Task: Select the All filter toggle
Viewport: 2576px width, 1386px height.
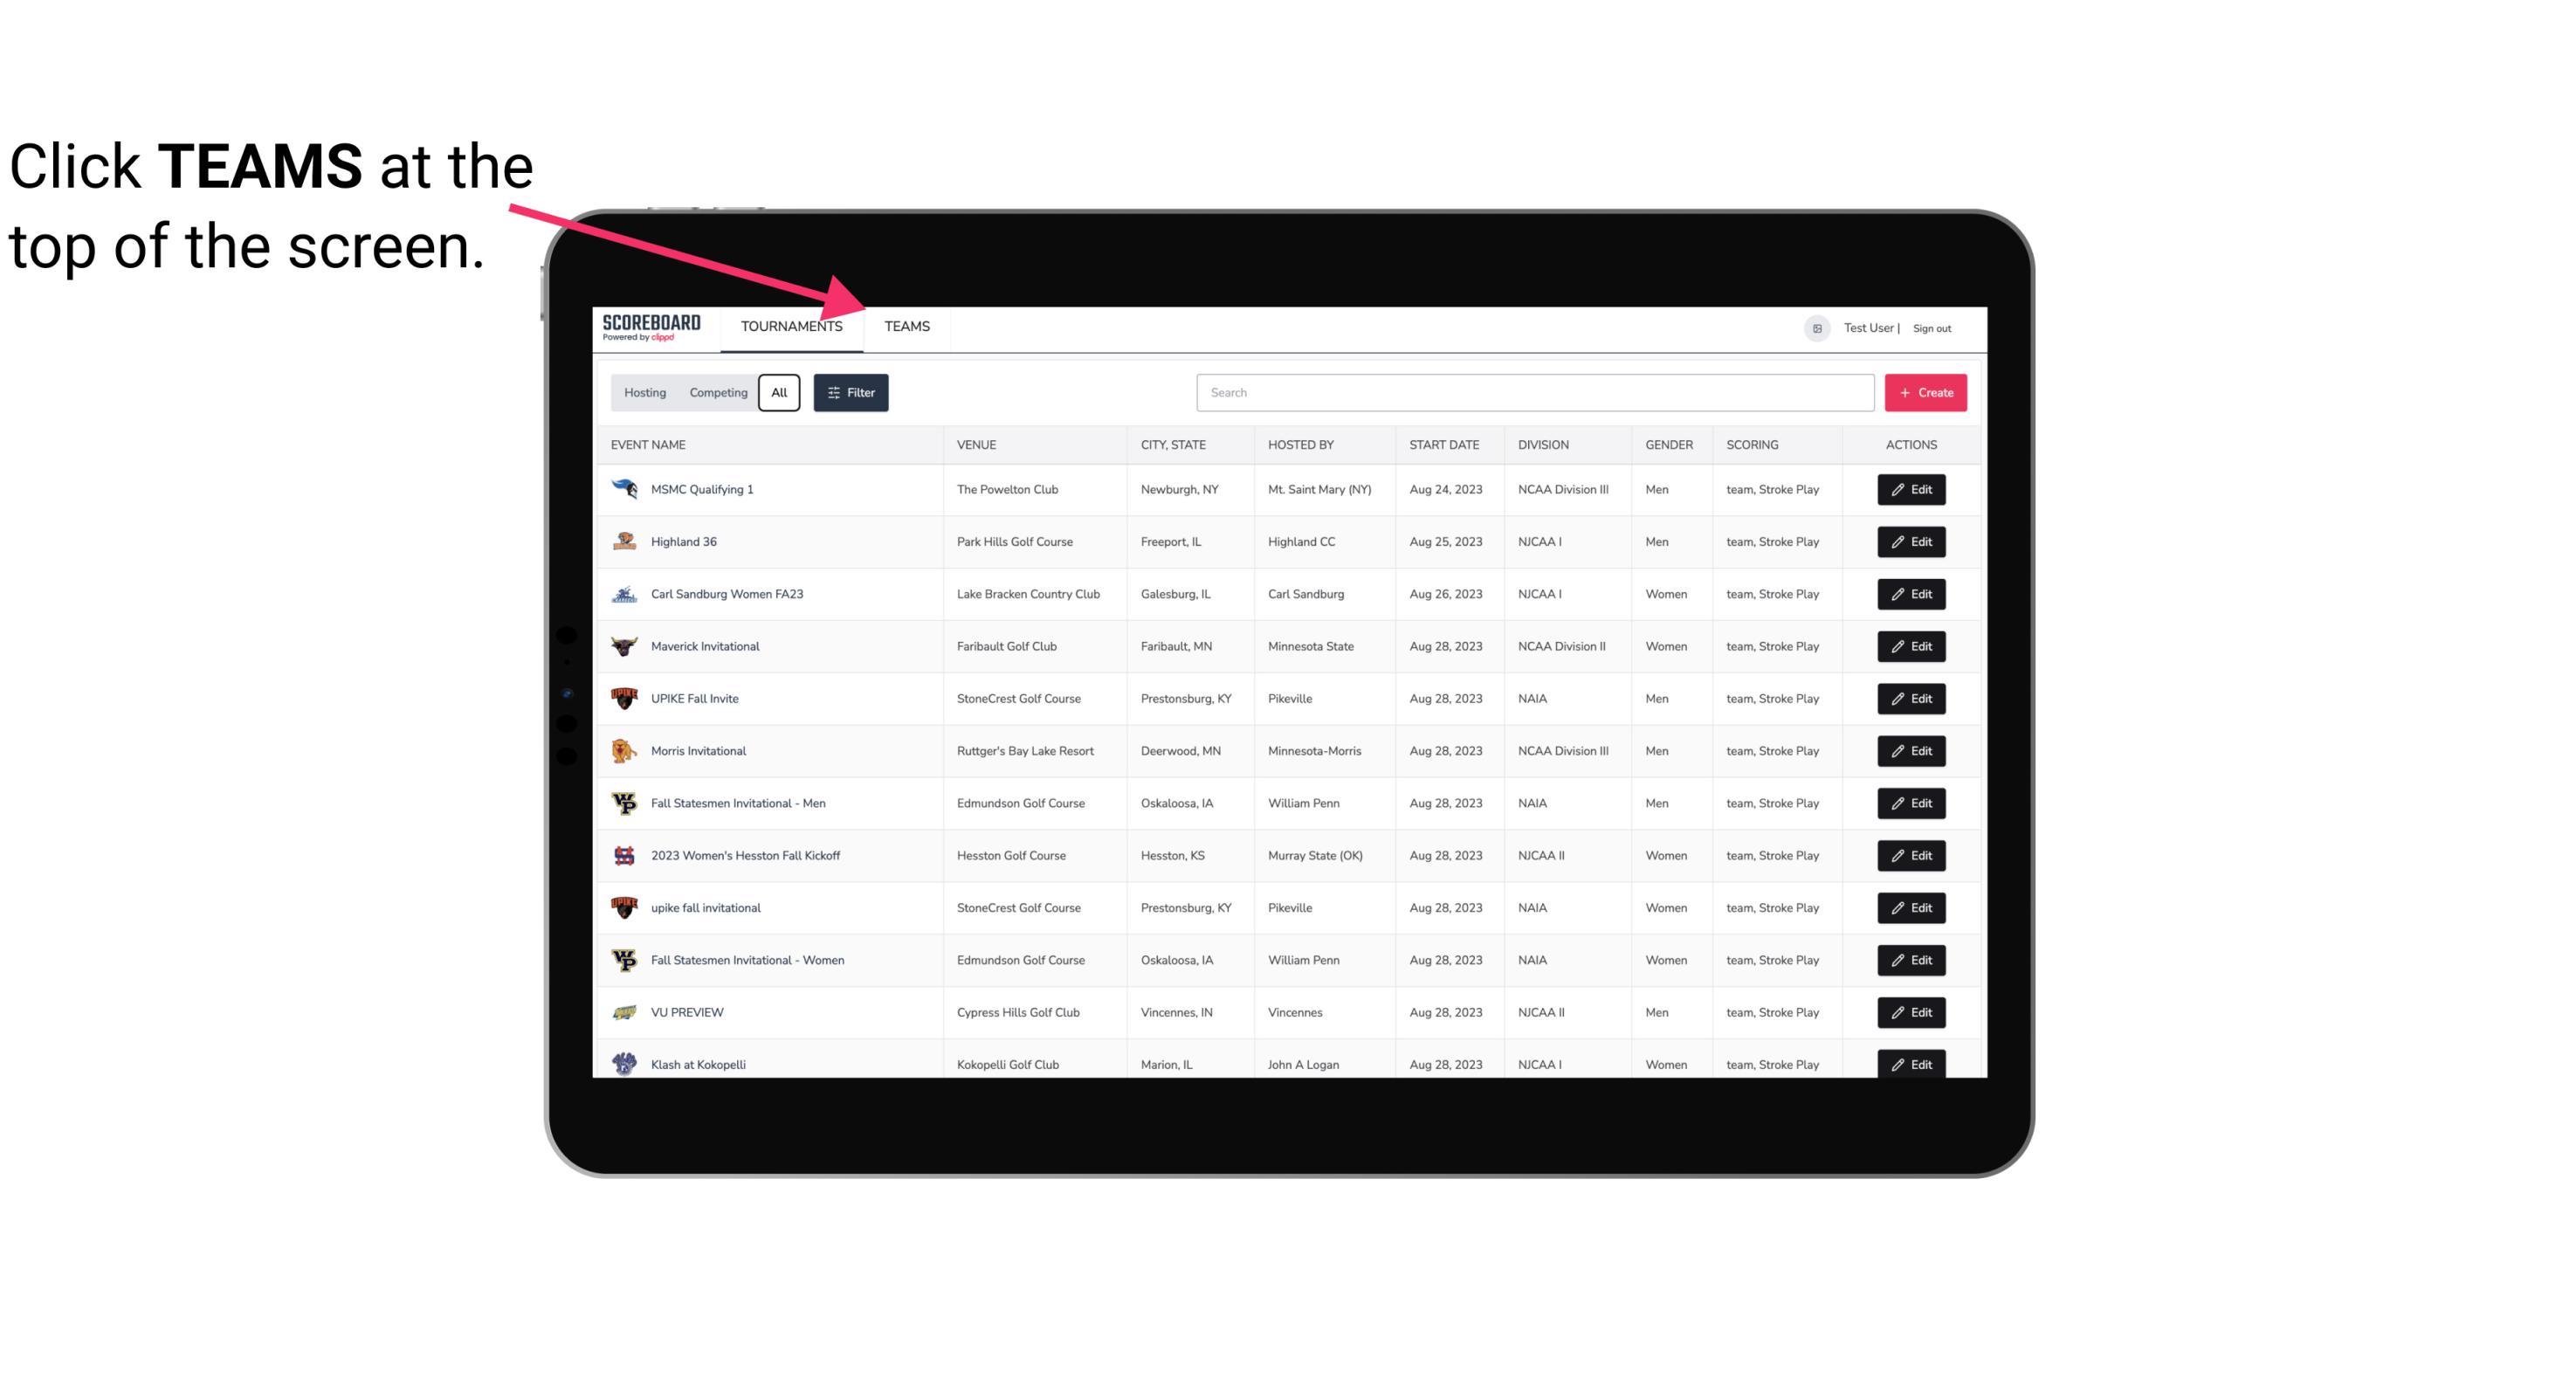Action: (778, 393)
